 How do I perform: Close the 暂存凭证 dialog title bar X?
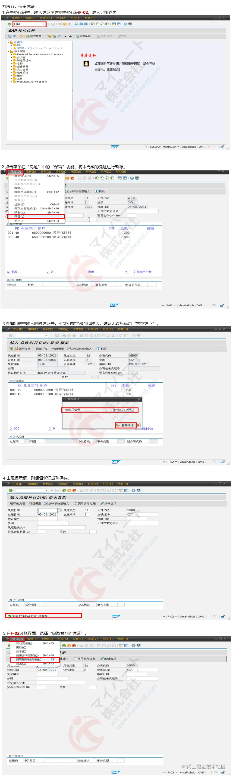click(139, 399)
